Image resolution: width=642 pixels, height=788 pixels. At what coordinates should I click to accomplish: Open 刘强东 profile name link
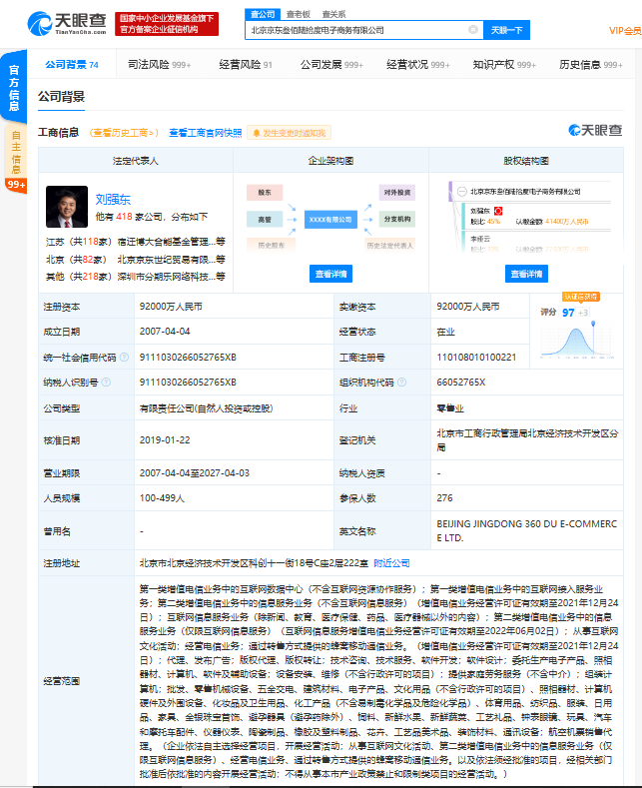113,200
